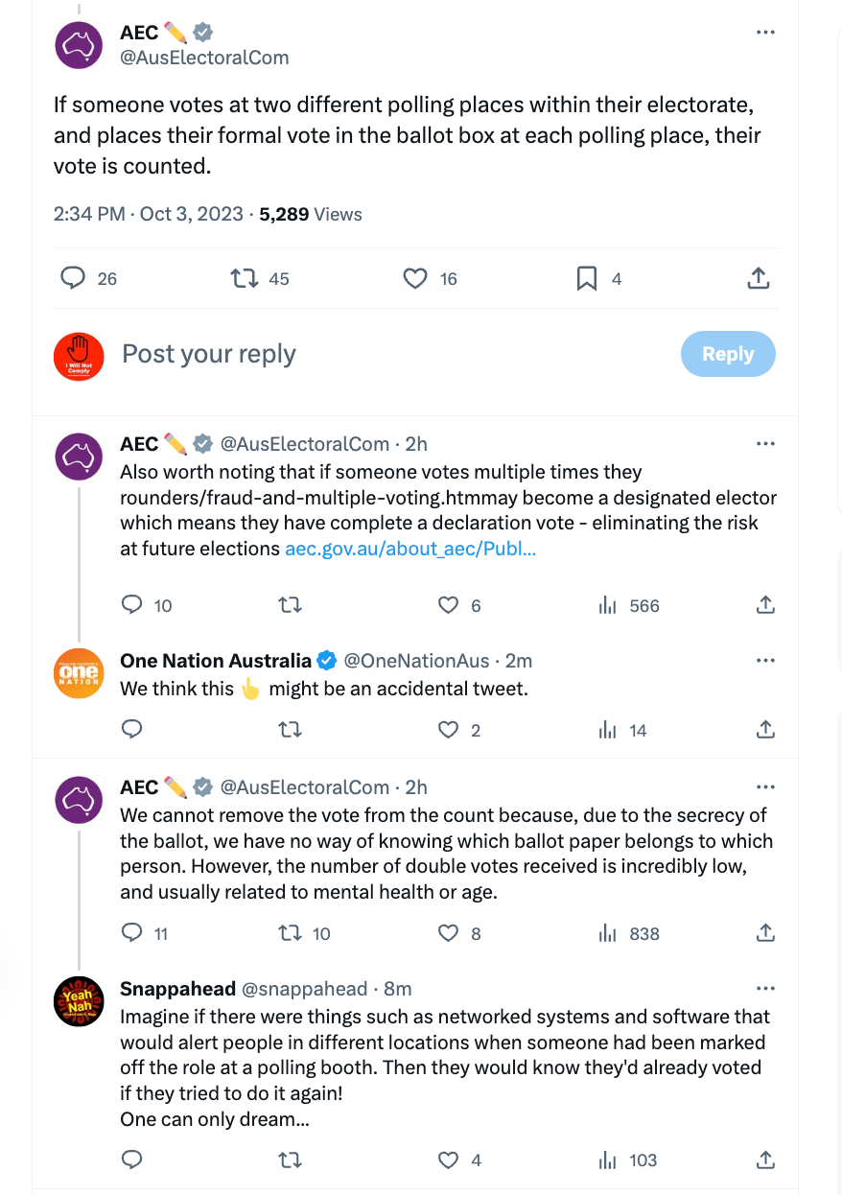Open more options on main AEC tweet
The width and height of the screenshot is (842, 1195).
point(765,33)
